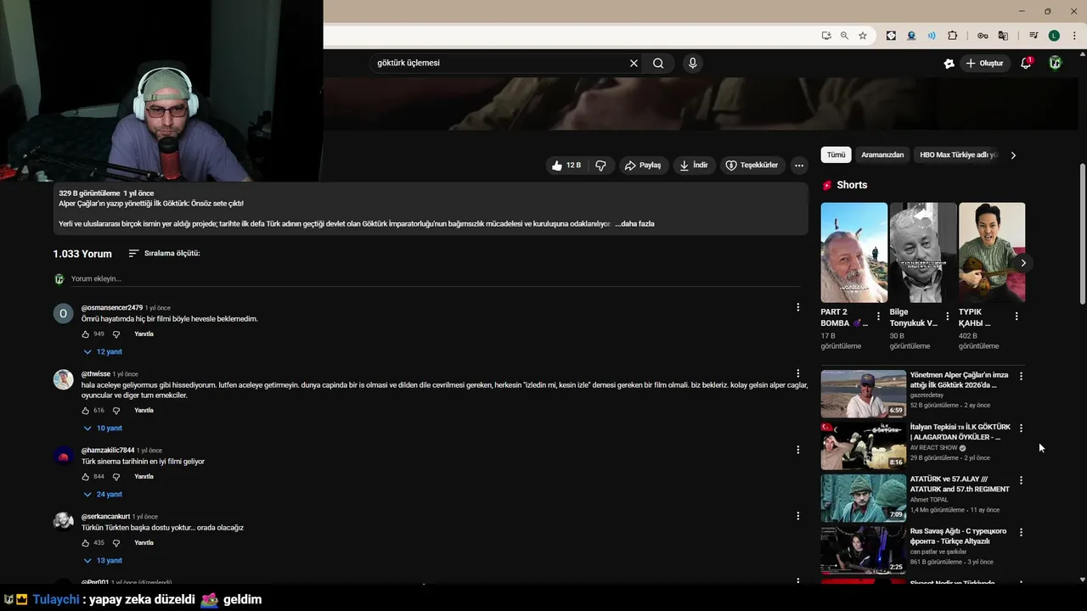Like the @hamzakilic7844 comment
Viewport: 1087px width, 611px height.
click(85, 477)
